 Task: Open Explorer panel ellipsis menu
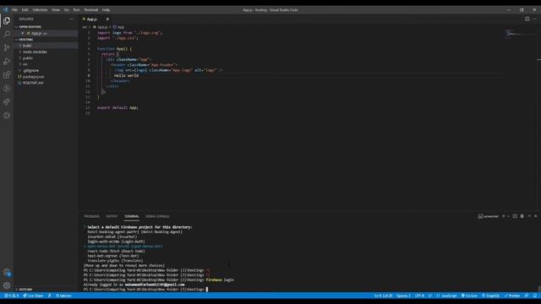click(71, 19)
